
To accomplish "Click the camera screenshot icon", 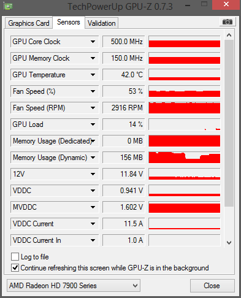I will 228,21.
